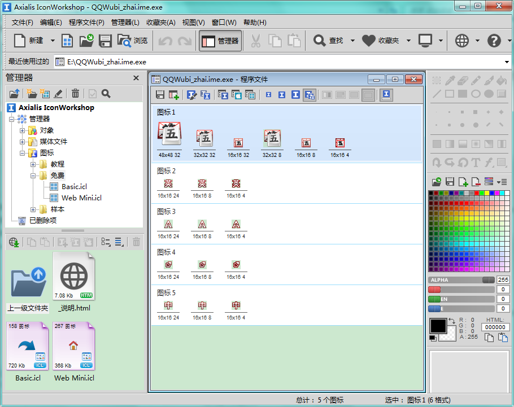Expand the recently used path dropdown
Viewport: 514px width, 407px height.
[x=507, y=62]
